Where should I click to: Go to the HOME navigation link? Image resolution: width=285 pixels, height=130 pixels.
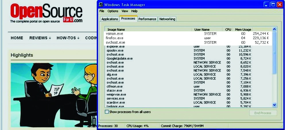click(17, 38)
